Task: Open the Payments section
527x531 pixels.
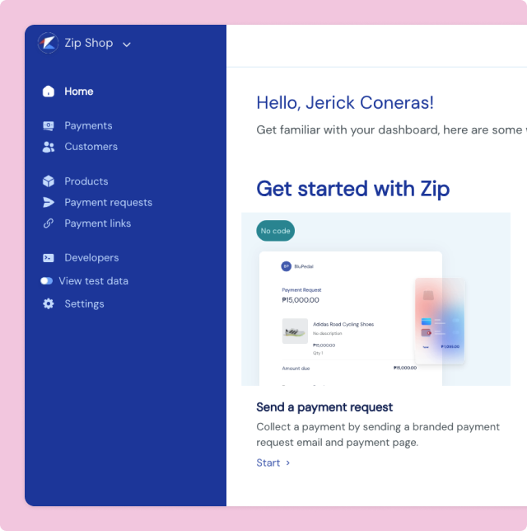Action: pos(88,125)
